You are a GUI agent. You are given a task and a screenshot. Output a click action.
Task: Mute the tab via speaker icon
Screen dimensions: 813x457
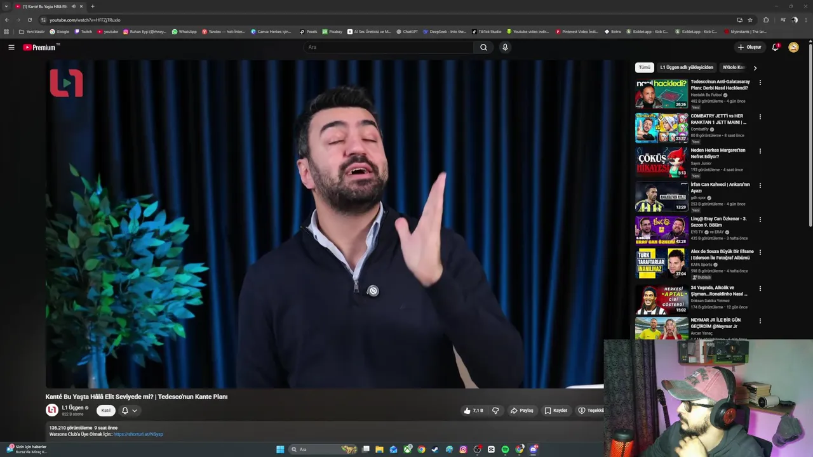73,6
